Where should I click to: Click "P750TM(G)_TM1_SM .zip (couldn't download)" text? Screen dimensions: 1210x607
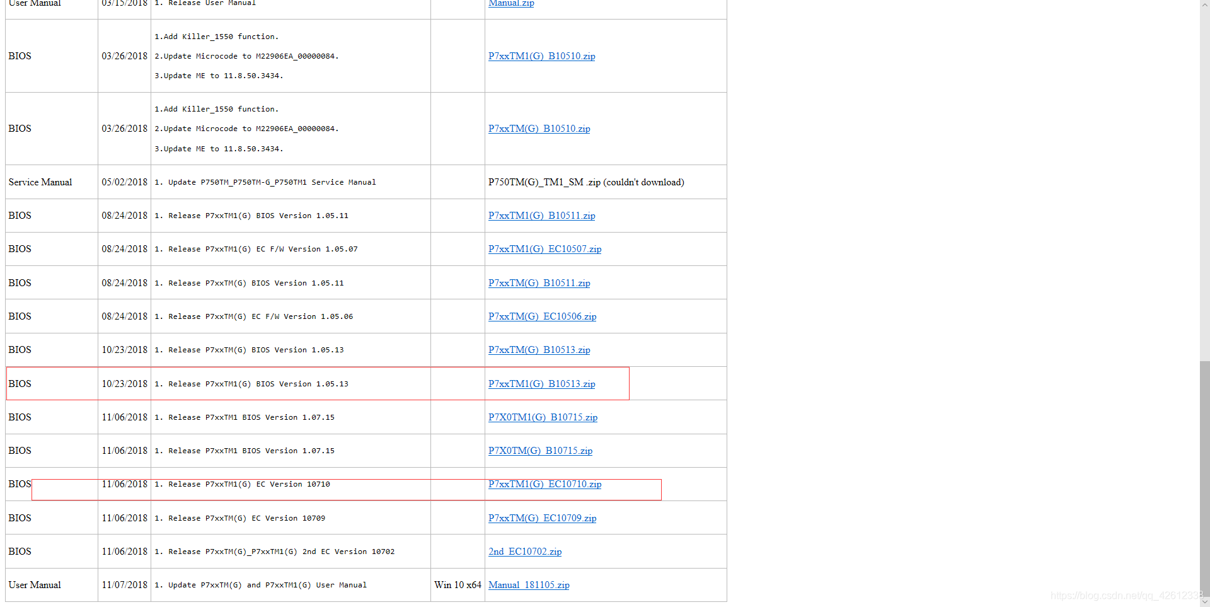586,182
